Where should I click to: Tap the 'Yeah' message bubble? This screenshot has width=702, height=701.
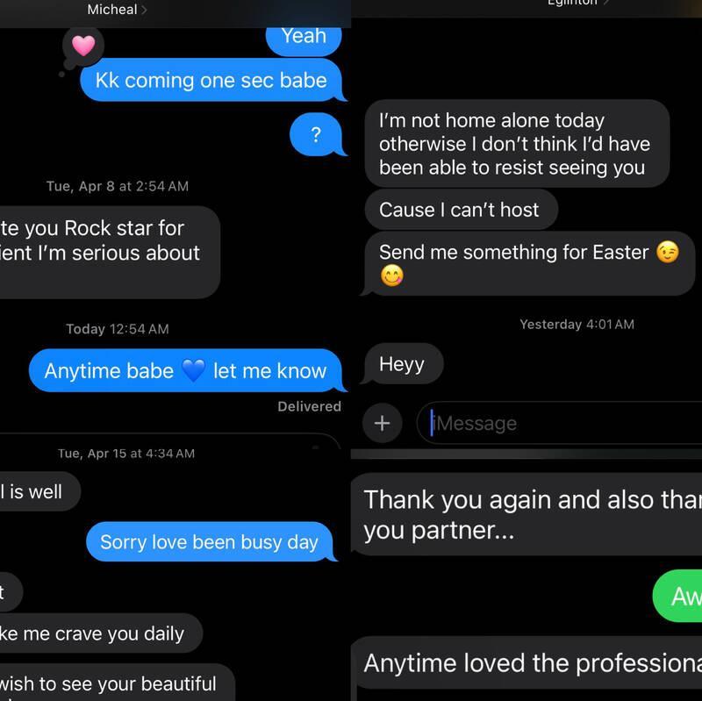[x=304, y=39]
